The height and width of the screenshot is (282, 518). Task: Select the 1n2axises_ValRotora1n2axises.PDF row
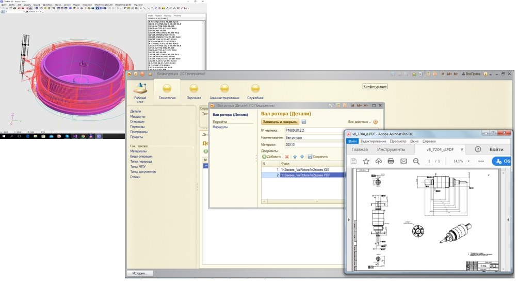point(303,175)
